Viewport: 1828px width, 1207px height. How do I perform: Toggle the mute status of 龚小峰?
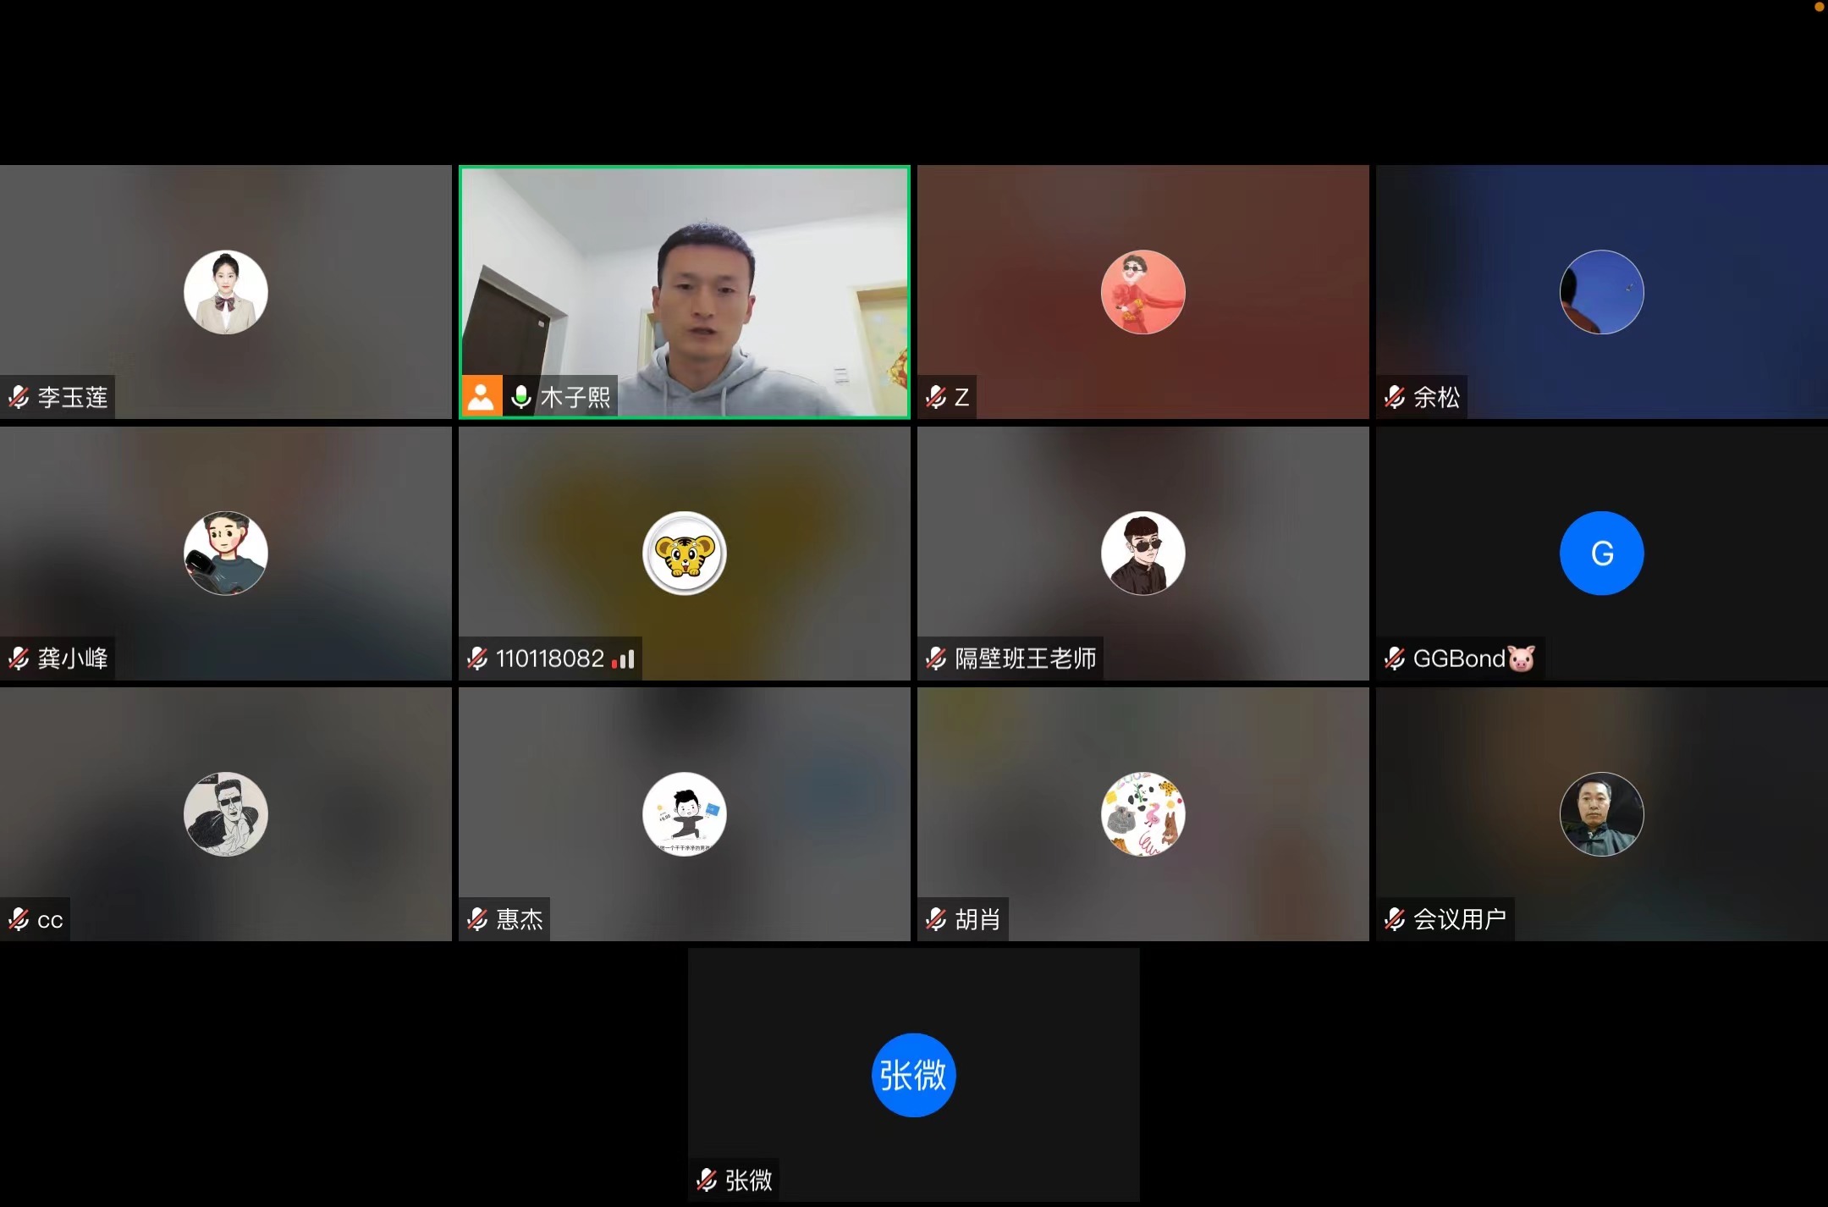pyautogui.click(x=18, y=658)
